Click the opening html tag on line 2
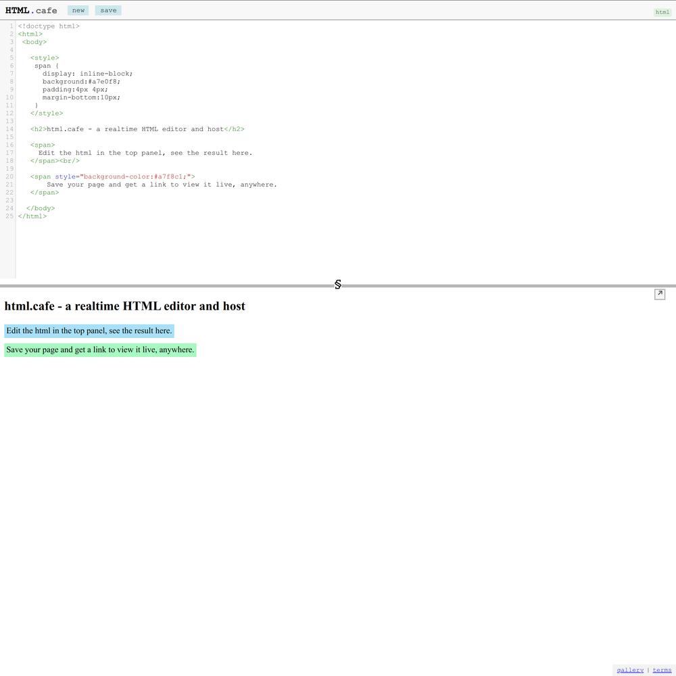This screenshot has width=676, height=676. 30,34
